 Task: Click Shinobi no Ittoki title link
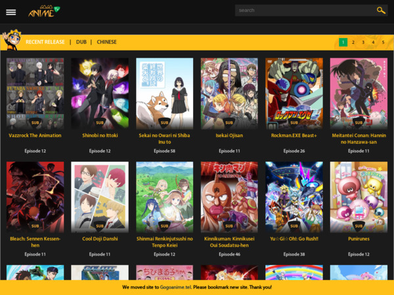(x=100, y=136)
